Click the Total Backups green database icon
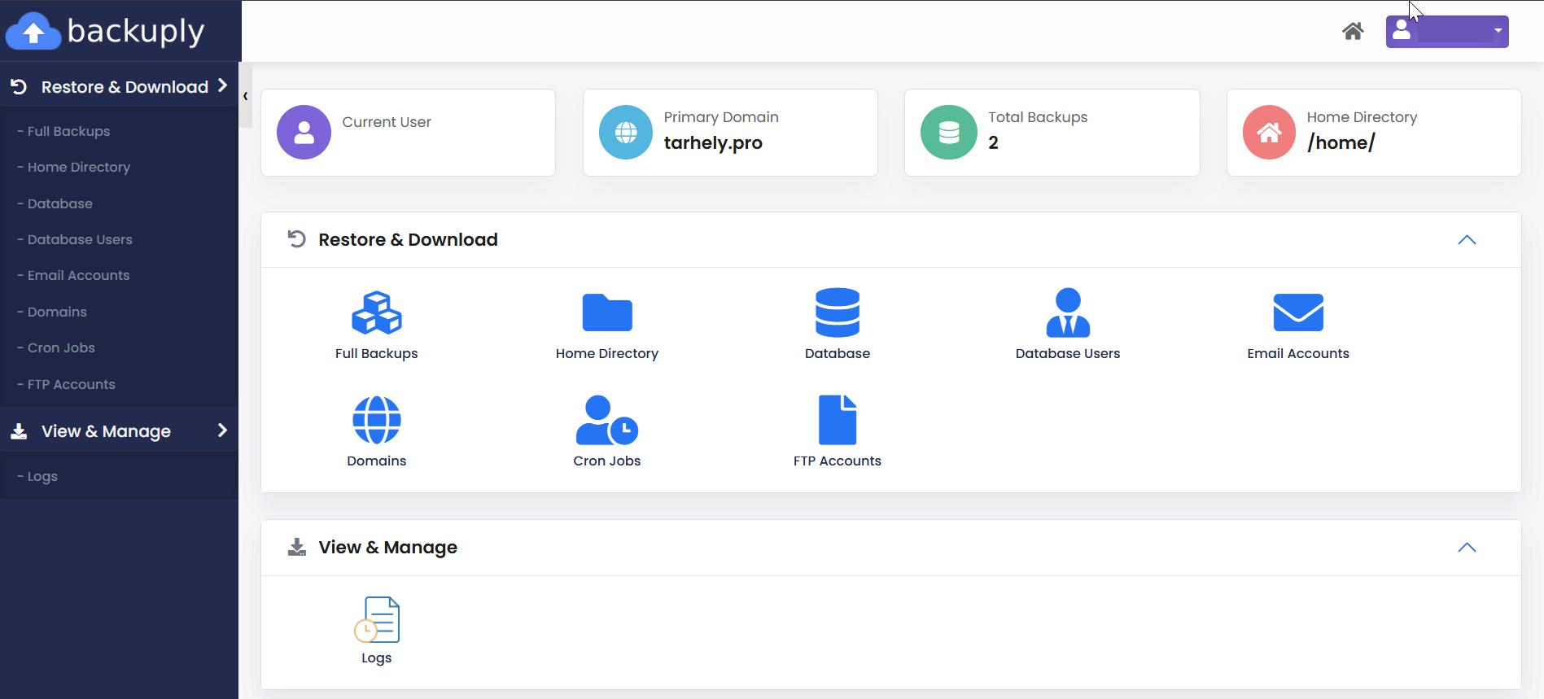 (948, 132)
